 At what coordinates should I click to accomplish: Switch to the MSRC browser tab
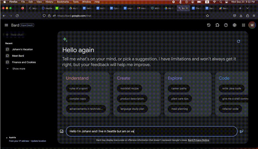pos(156,8)
